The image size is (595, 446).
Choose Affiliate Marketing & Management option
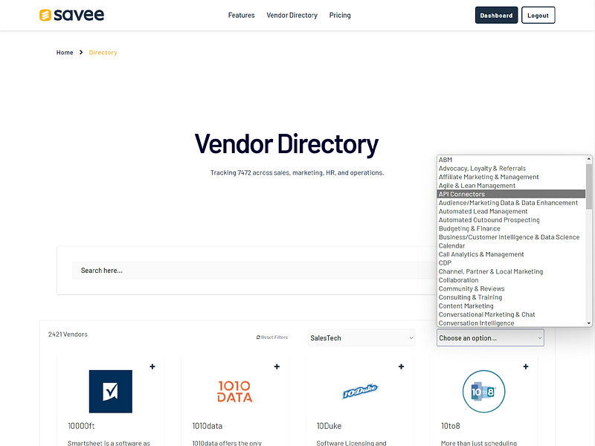coord(511,177)
